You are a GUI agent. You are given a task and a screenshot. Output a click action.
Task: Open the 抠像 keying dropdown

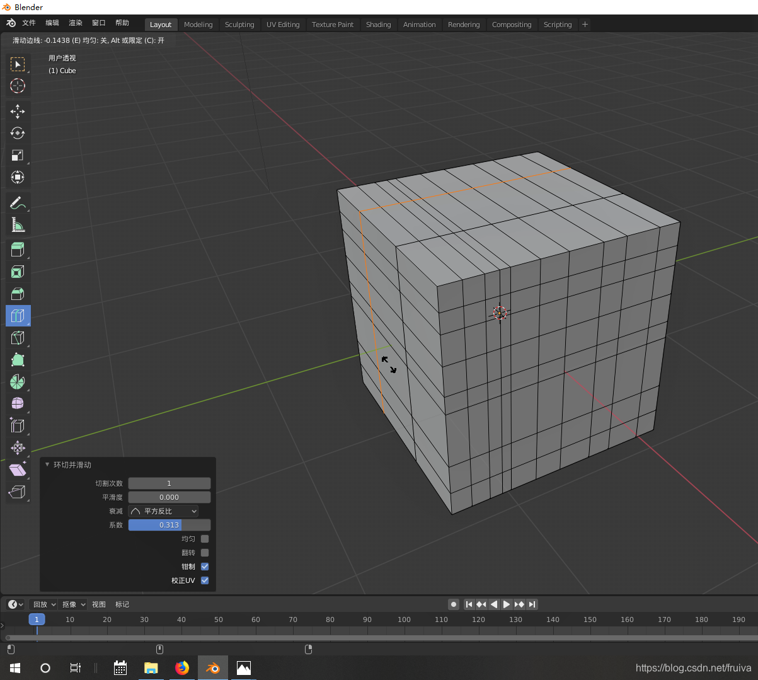tap(74, 604)
